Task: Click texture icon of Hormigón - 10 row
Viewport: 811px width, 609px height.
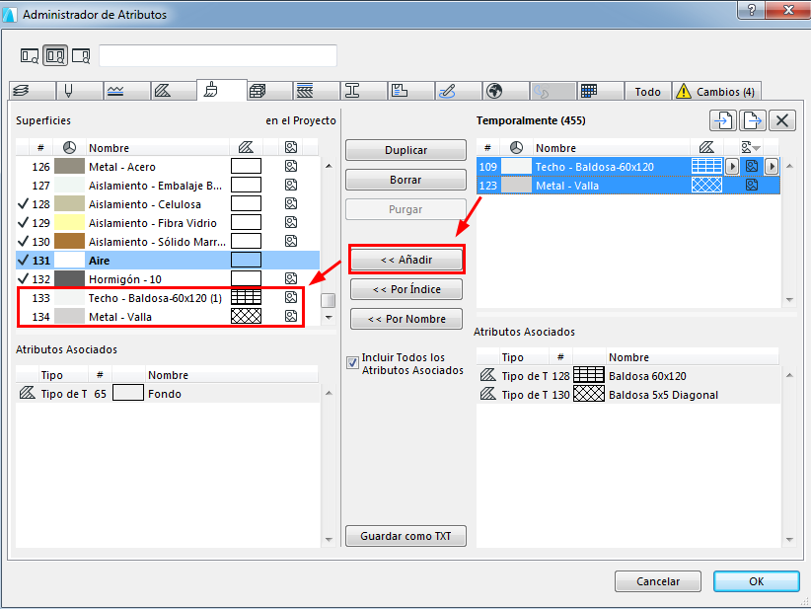Action: 291,278
